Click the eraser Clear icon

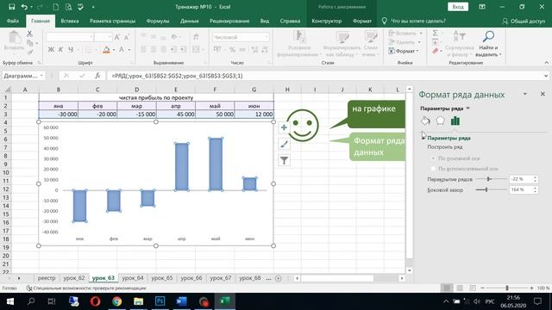(x=435, y=52)
